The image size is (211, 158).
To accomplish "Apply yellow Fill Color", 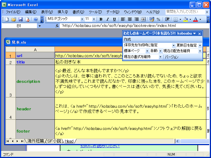I will 186,19.
